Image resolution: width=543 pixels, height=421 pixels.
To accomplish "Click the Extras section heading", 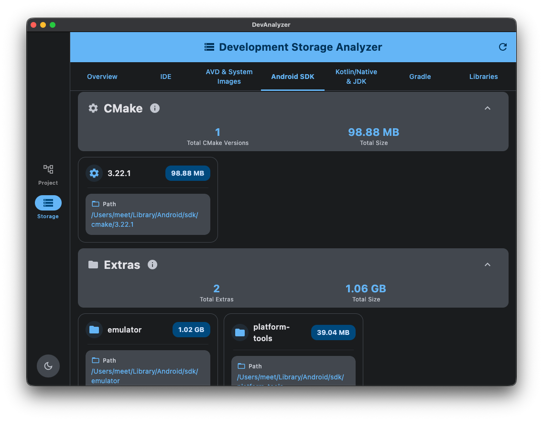I will 122,265.
